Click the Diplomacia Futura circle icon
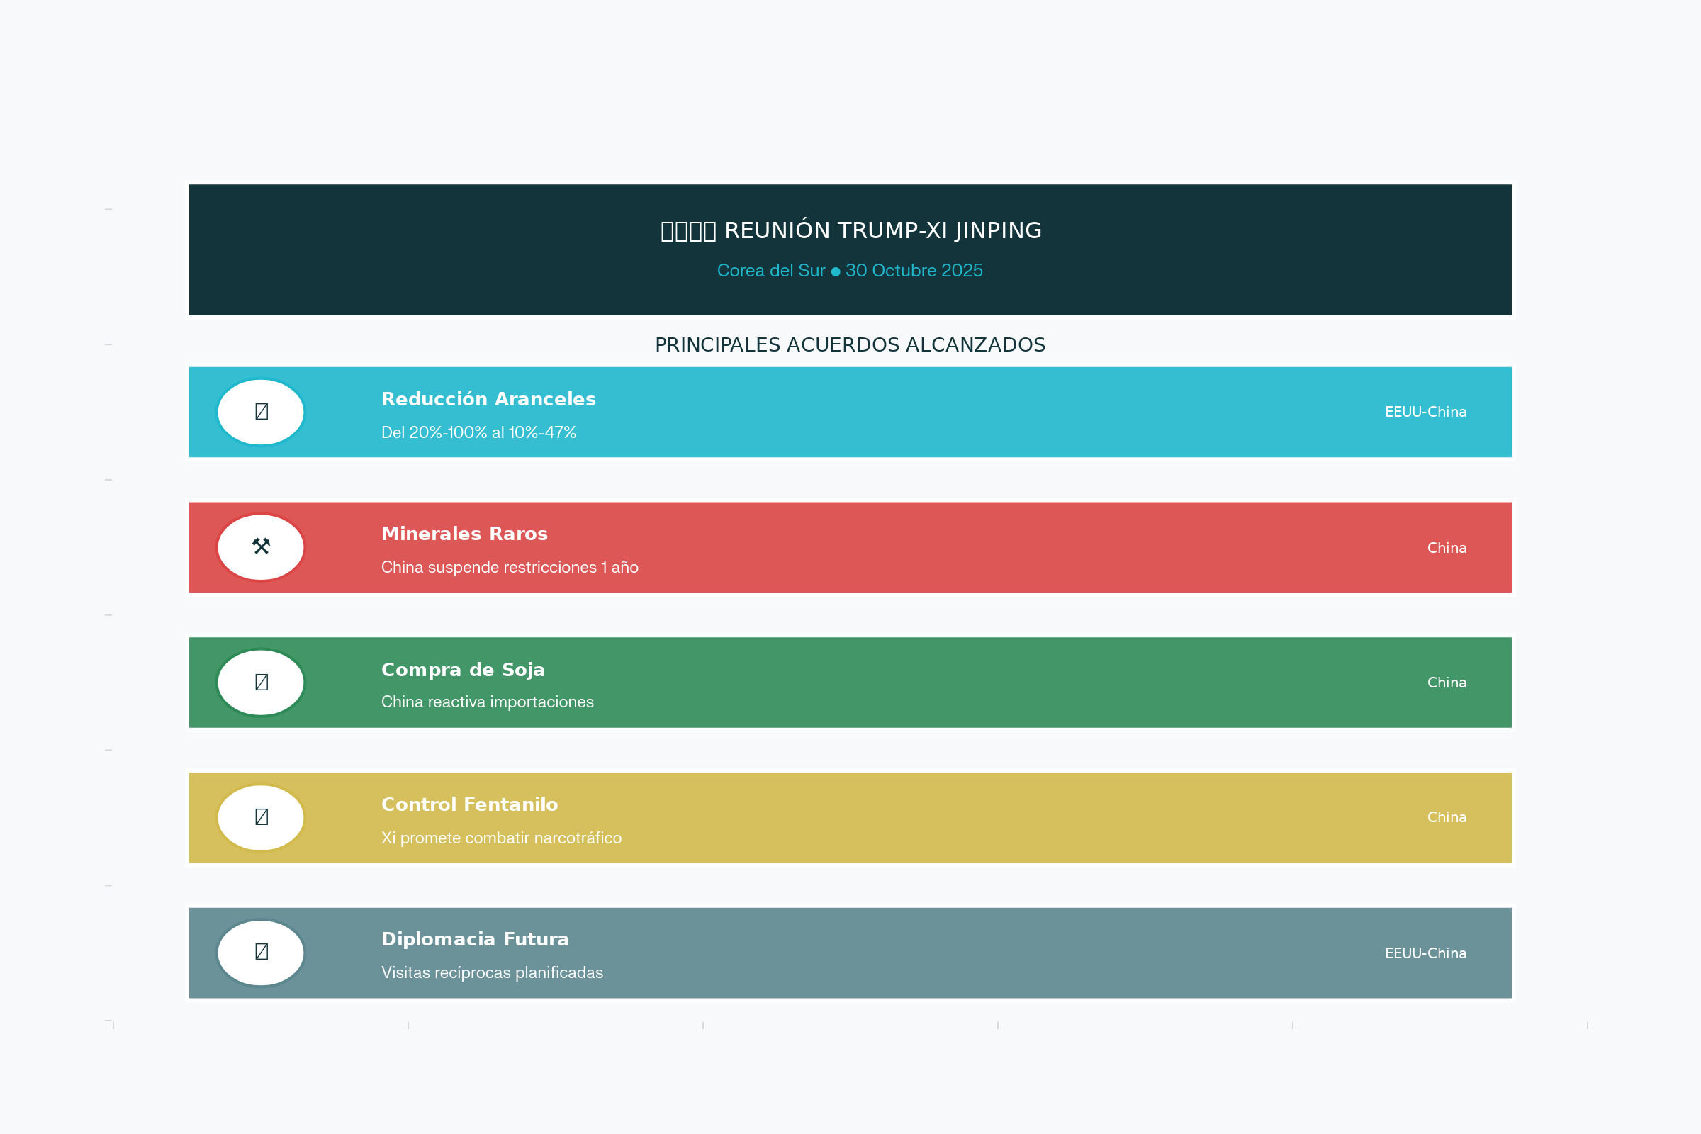The image size is (1701, 1134). point(261,952)
